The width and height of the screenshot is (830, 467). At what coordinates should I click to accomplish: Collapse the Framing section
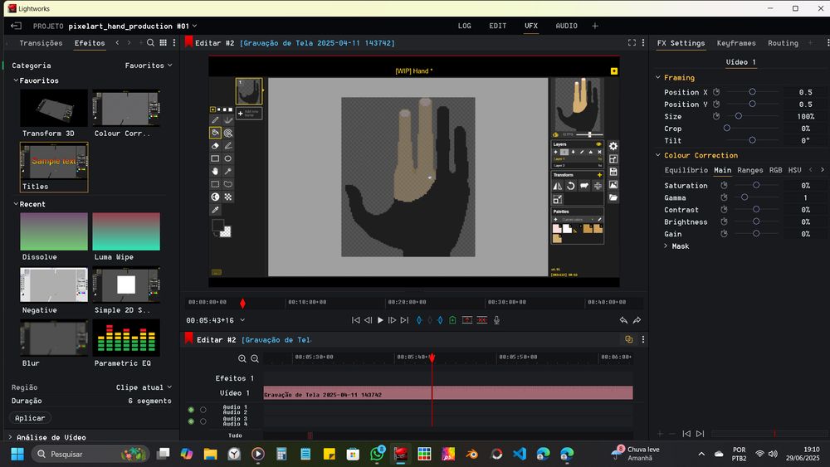click(658, 78)
